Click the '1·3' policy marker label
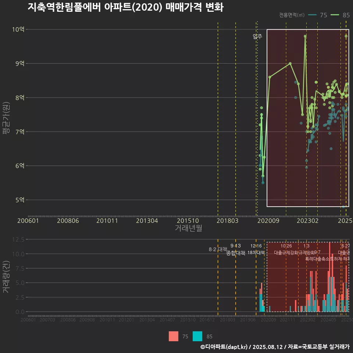 [x=306, y=246]
